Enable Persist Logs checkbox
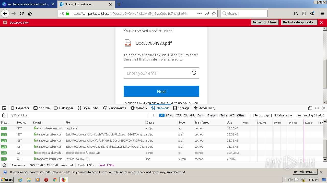 coord(252,115)
